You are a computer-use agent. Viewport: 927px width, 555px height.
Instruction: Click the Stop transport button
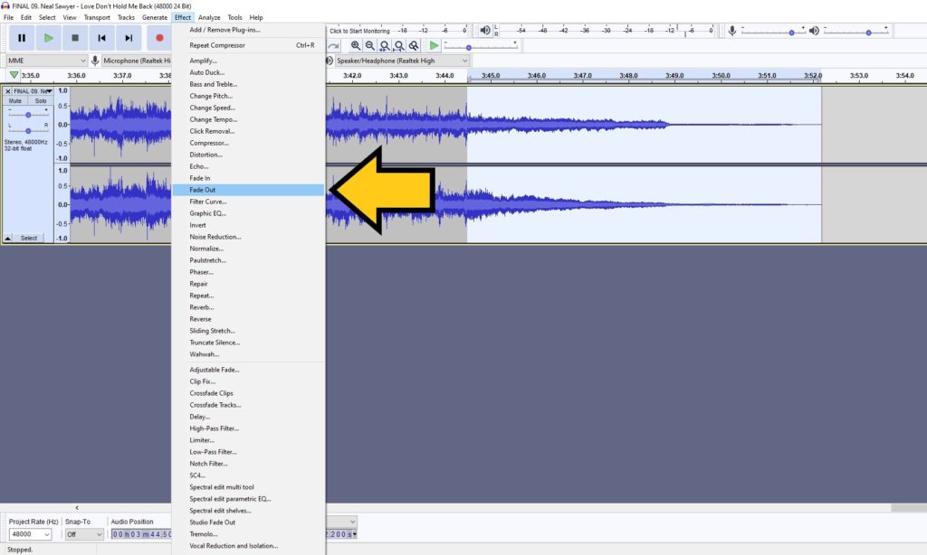(75, 38)
